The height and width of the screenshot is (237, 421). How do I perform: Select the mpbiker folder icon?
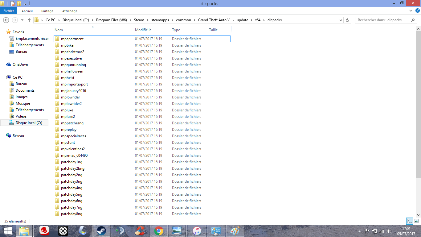pyautogui.click(x=57, y=45)
